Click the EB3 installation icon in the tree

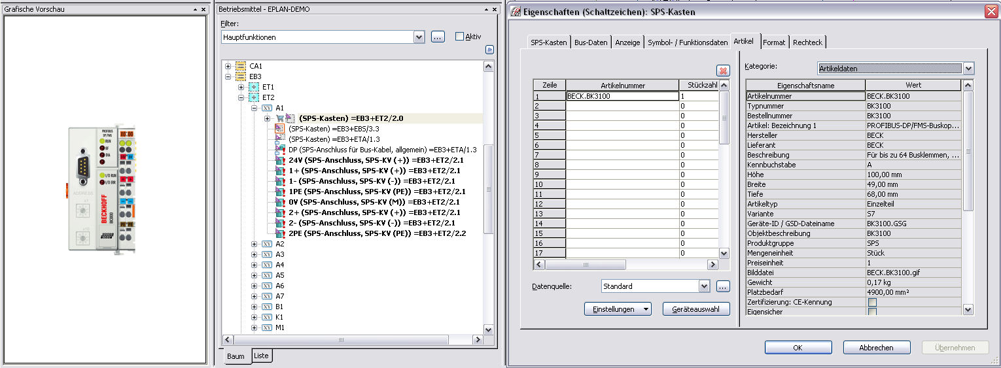pos(241,76)
